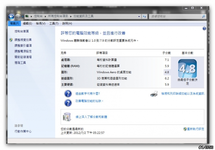The height and width of the screenshot is (150, 215).
Task: Click the highlighted 4.8 graphics subscore
Action: tap(167, 72)
